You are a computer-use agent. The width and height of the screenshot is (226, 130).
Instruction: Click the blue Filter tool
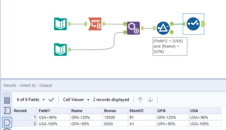click(x=163, y=28)
